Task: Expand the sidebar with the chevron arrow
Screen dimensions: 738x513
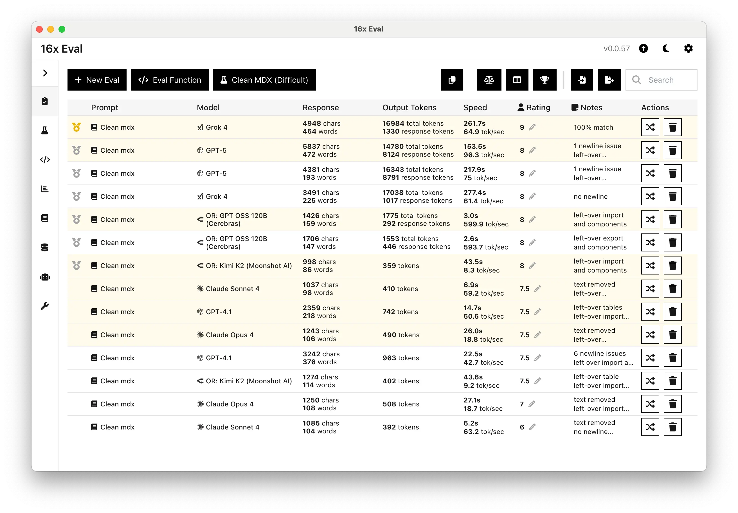Action: [45, 73]
